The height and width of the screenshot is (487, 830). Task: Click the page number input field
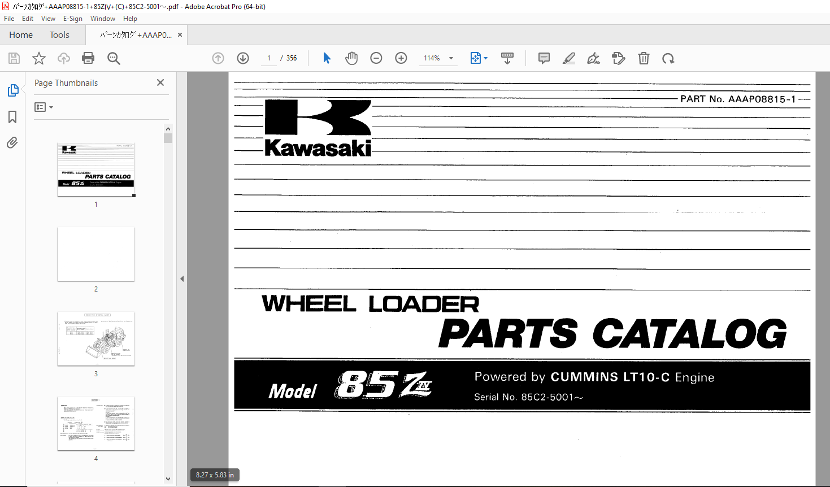269,58
